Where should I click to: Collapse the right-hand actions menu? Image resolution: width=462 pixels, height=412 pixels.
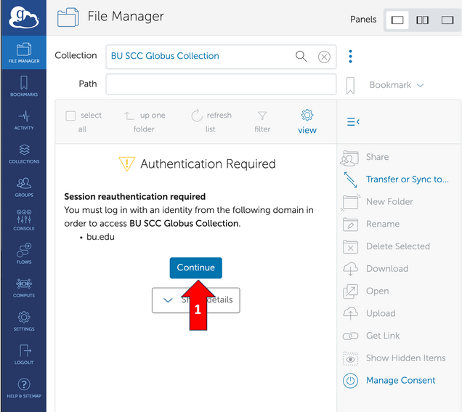(x=353, y=122)
